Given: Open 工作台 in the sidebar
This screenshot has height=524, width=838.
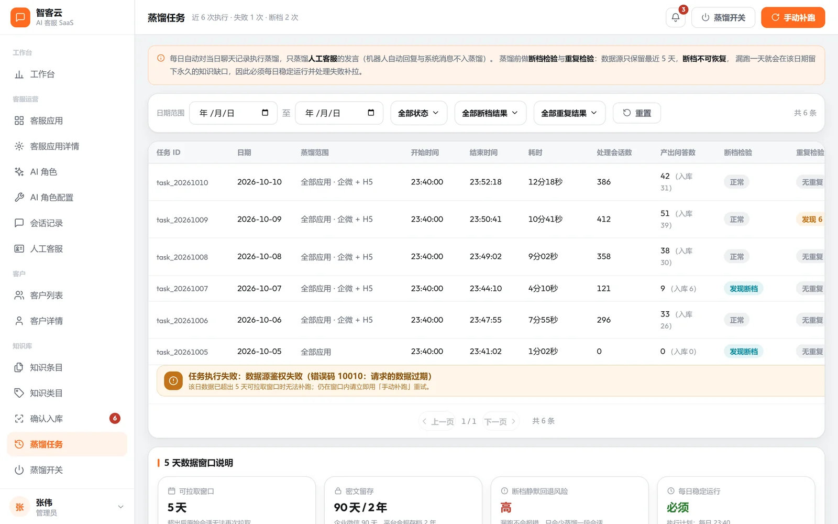Looking at the screenshot, I should point(67,74).
